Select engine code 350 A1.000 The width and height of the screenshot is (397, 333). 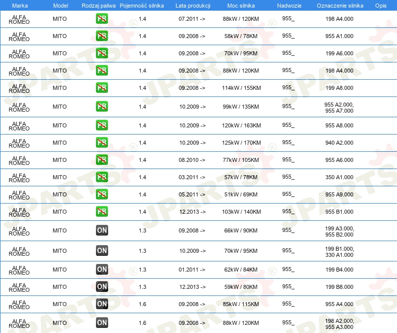(339, 177)
